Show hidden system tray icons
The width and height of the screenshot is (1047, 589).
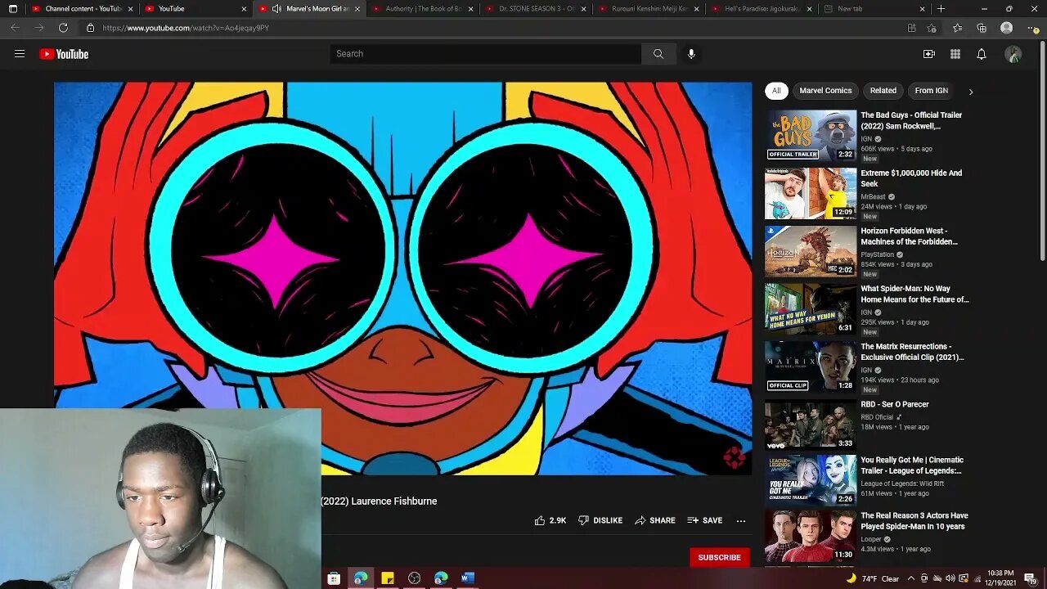(911, 578)
